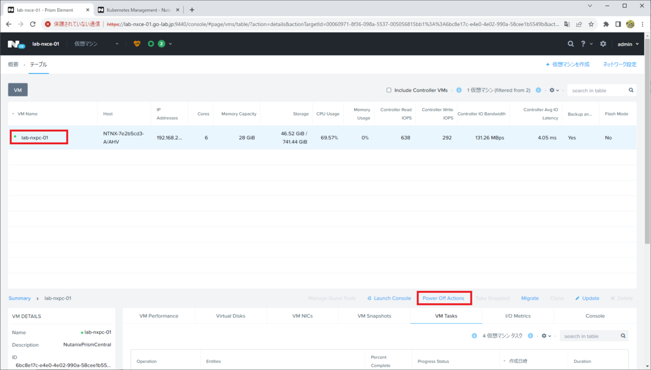Click the Migrate action
The height and width of the screenshot is (370, 651).
(530, 298)
